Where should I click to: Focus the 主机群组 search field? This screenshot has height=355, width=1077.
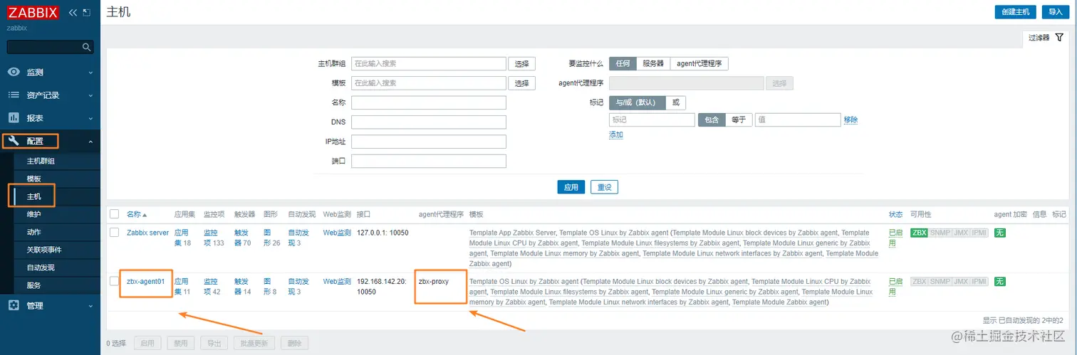429,63
